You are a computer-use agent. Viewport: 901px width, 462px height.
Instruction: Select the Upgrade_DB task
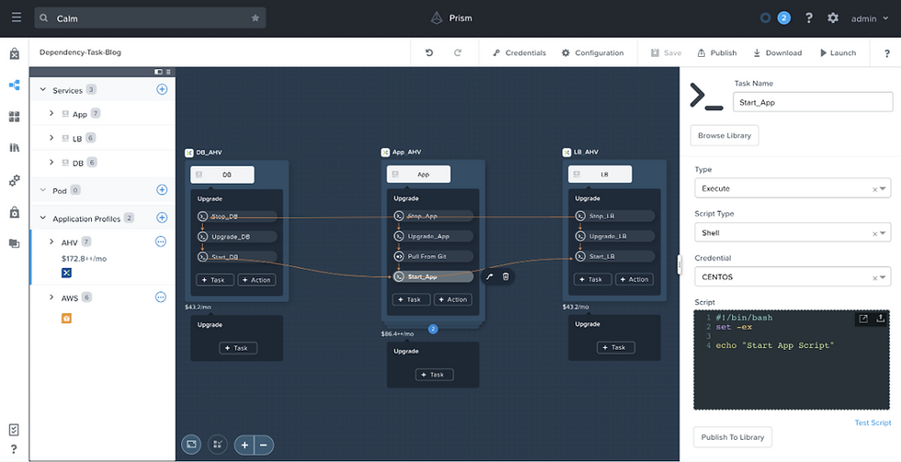(x=237, y=236)
